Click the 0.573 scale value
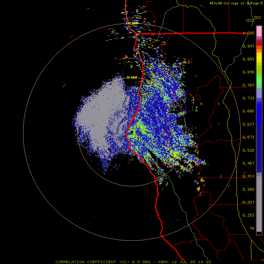Image resolution: width=264 pixels, height=264 pixels. (x=248, y=137)
